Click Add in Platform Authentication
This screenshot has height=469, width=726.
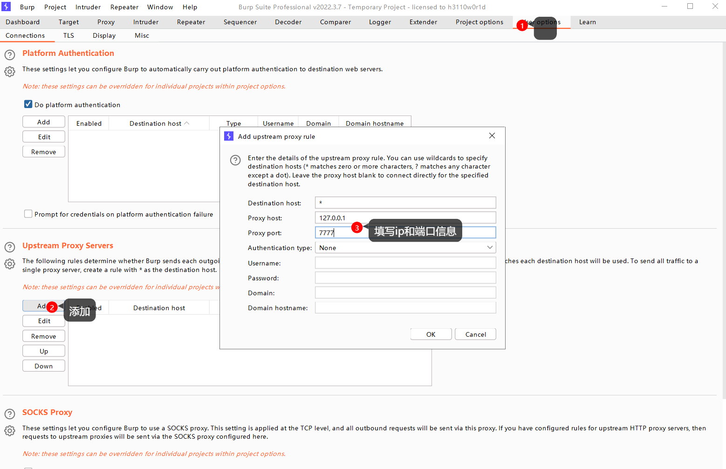(x=44, y=122)
